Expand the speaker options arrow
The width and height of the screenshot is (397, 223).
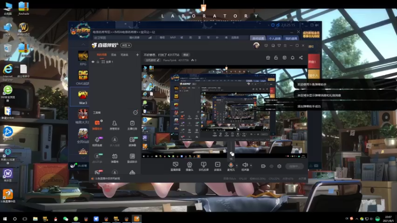[x=251, y=166]
